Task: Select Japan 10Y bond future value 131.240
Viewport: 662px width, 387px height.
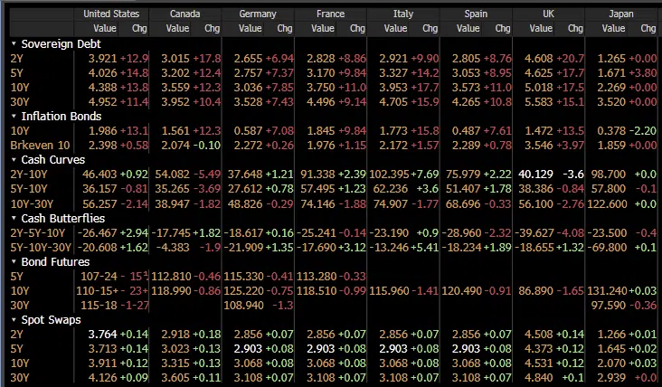Action: coord(605,291)
